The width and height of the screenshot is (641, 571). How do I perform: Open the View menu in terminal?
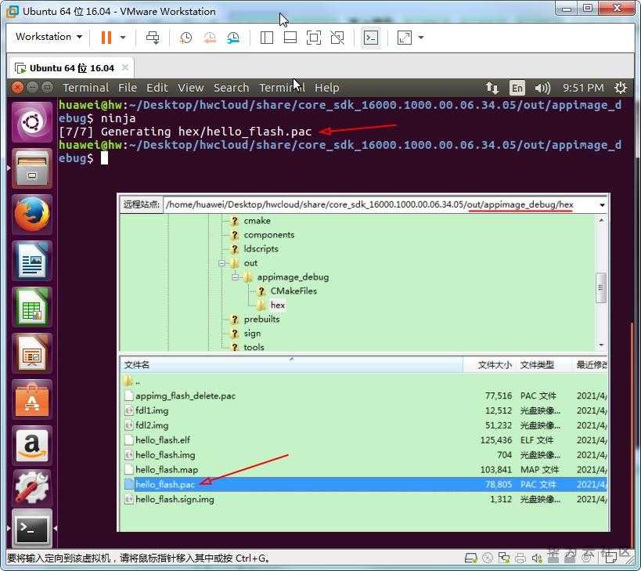190,88
